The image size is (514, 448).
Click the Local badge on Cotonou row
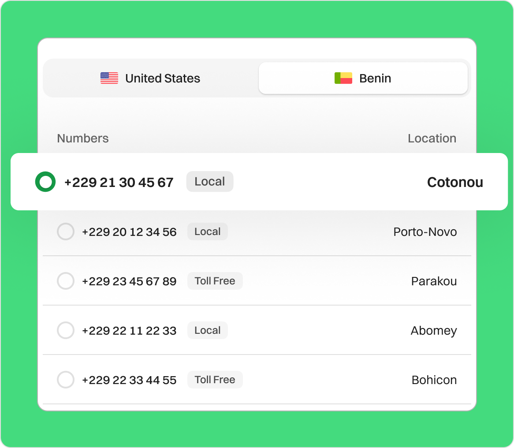[210, 182]
